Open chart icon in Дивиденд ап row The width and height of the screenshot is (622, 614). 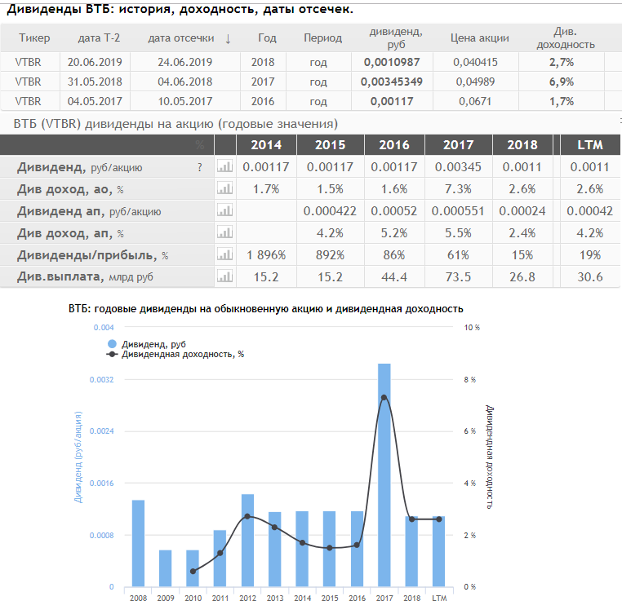point(224,210)
